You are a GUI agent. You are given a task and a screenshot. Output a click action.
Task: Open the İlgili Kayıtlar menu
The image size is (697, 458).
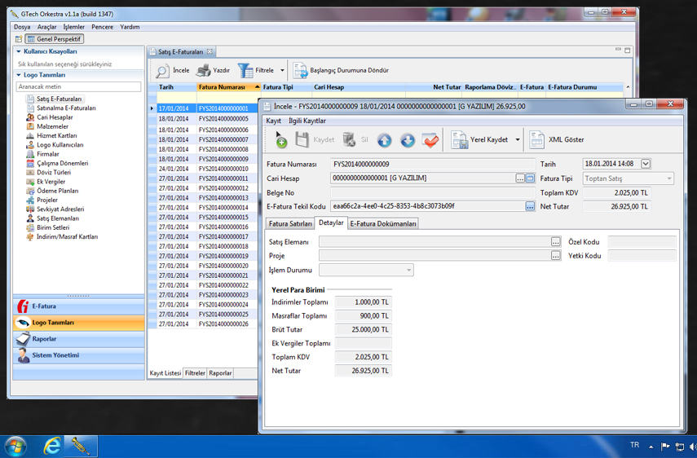click(x=307, y=121)
